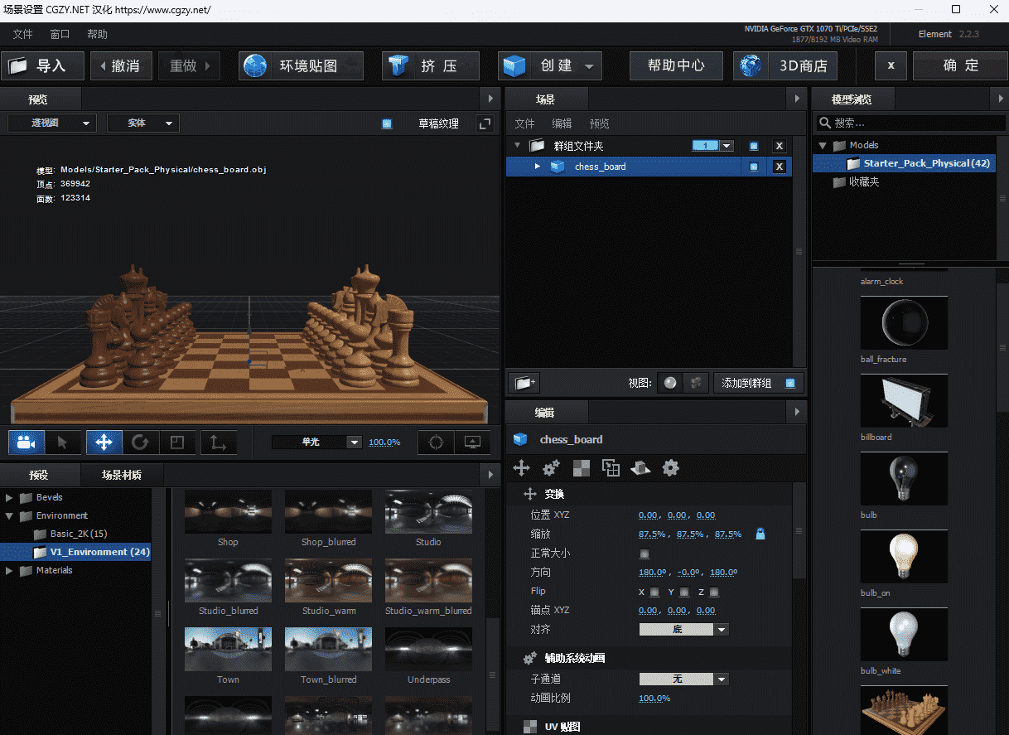Click the 确定 confirm button
Image resolution: width=1009 pixels, height=735 pixels.
pos(960,65)
